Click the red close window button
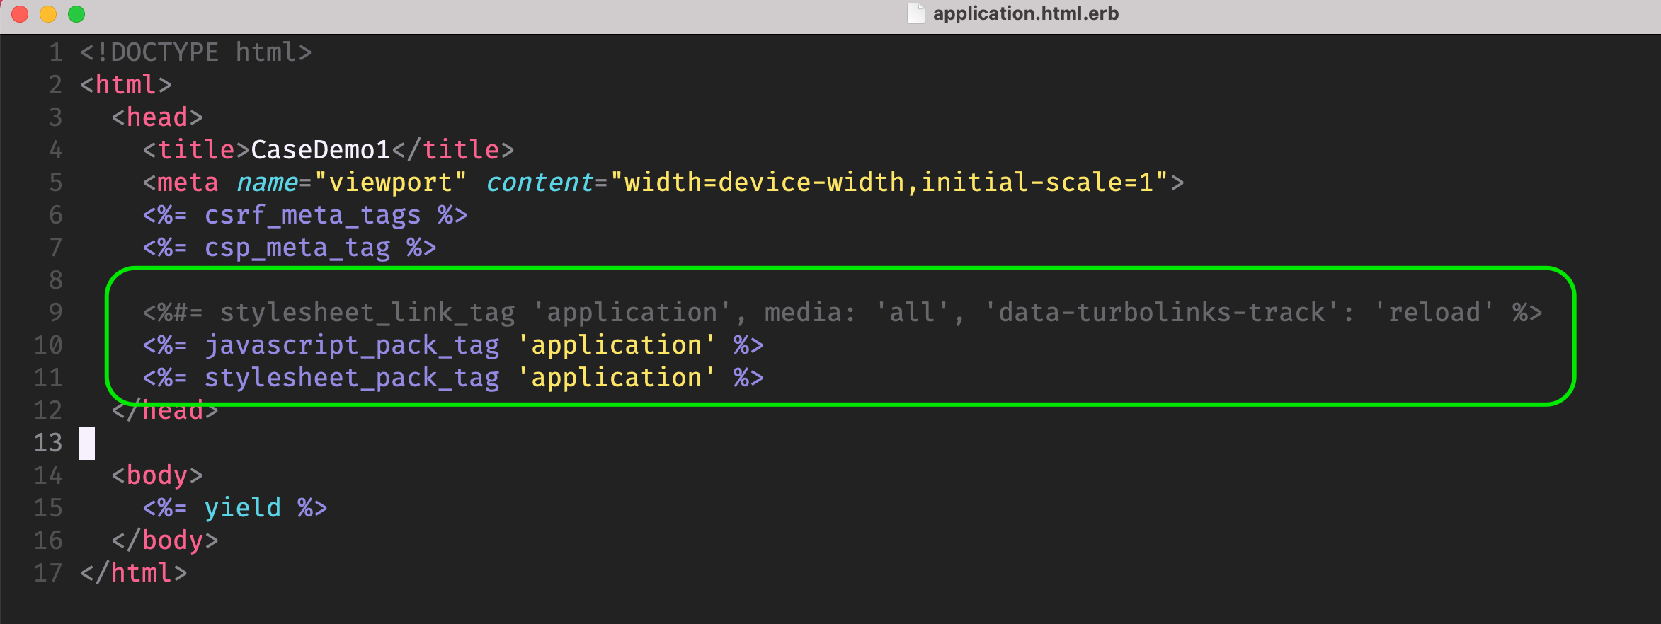The width and height of the screenshot is (1661, 624). (x=20, y=14)
